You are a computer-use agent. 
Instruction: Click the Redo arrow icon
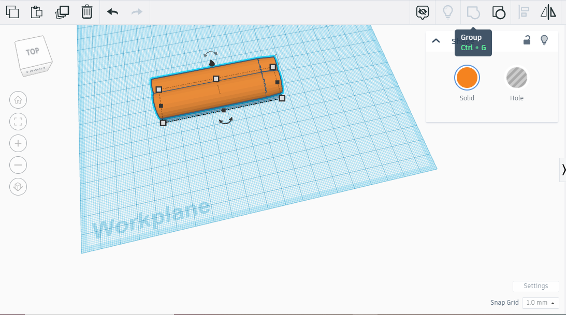coord(137,12)
